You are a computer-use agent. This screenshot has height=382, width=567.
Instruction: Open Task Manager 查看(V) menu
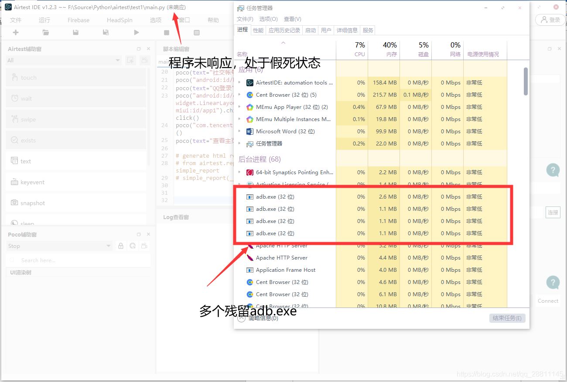point(293,19)
